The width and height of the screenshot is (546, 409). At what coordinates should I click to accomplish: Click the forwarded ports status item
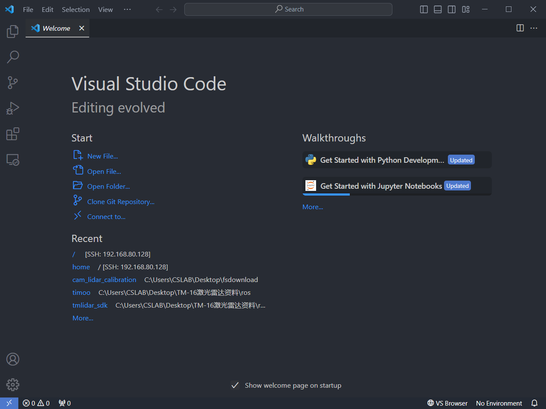click(x=64, y=403)
